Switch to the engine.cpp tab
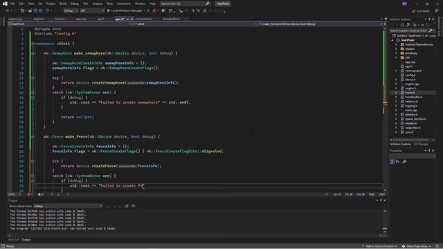The width and height of the screenshot is (443, 249). tap(15, 19)
